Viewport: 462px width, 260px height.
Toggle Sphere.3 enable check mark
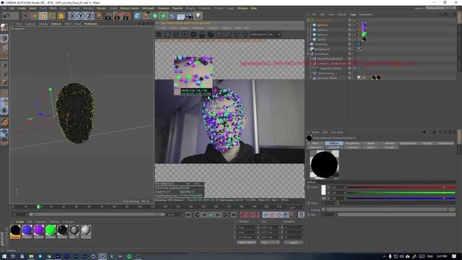tap(354, 25)
